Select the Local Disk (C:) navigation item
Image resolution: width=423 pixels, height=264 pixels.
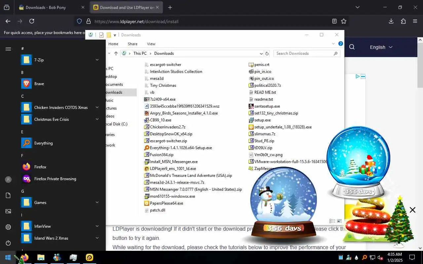tap(116, 124)
